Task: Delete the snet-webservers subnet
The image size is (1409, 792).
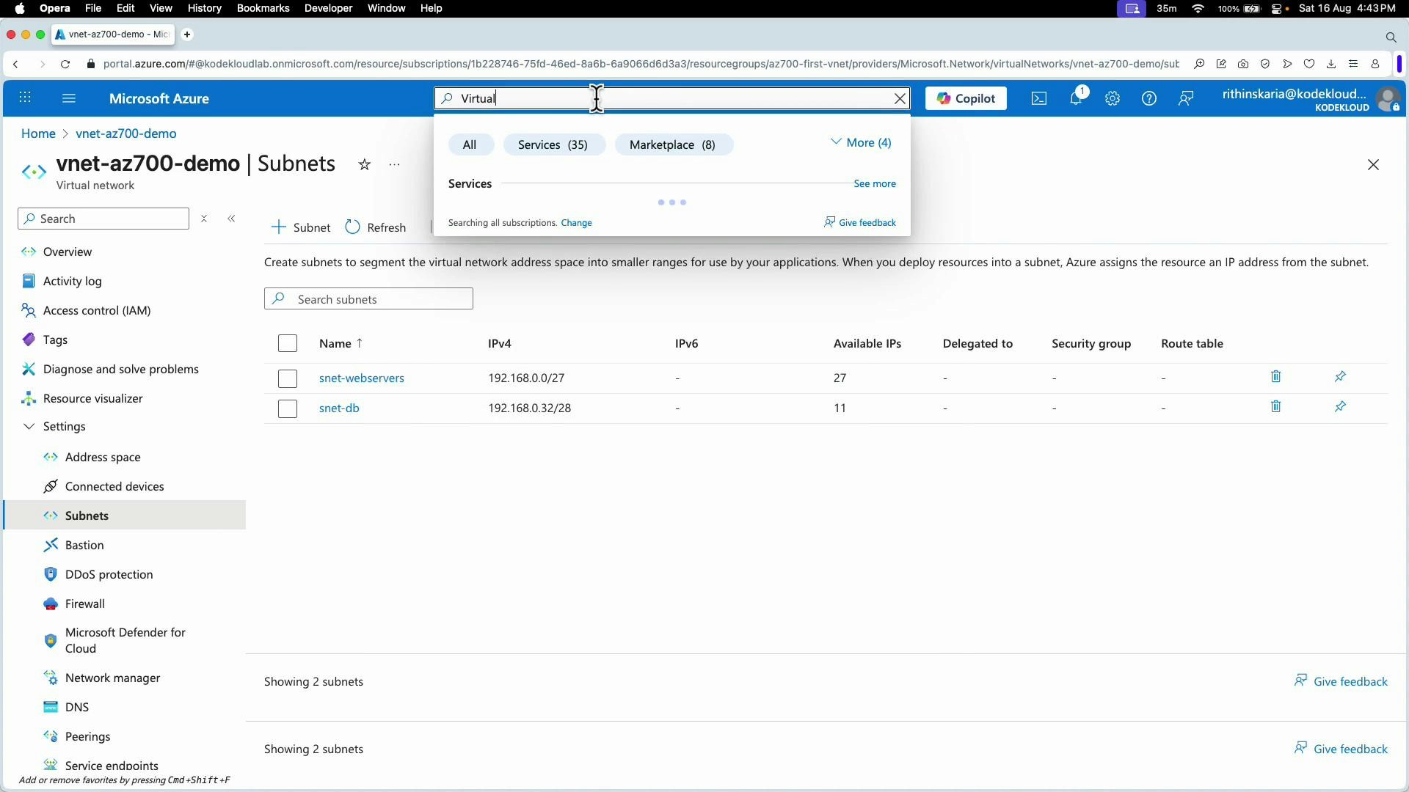Action: [x=1275, y=376]
